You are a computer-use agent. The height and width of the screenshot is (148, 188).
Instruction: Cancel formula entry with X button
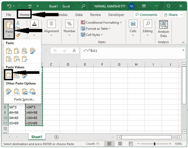click(x=55, y=50)
